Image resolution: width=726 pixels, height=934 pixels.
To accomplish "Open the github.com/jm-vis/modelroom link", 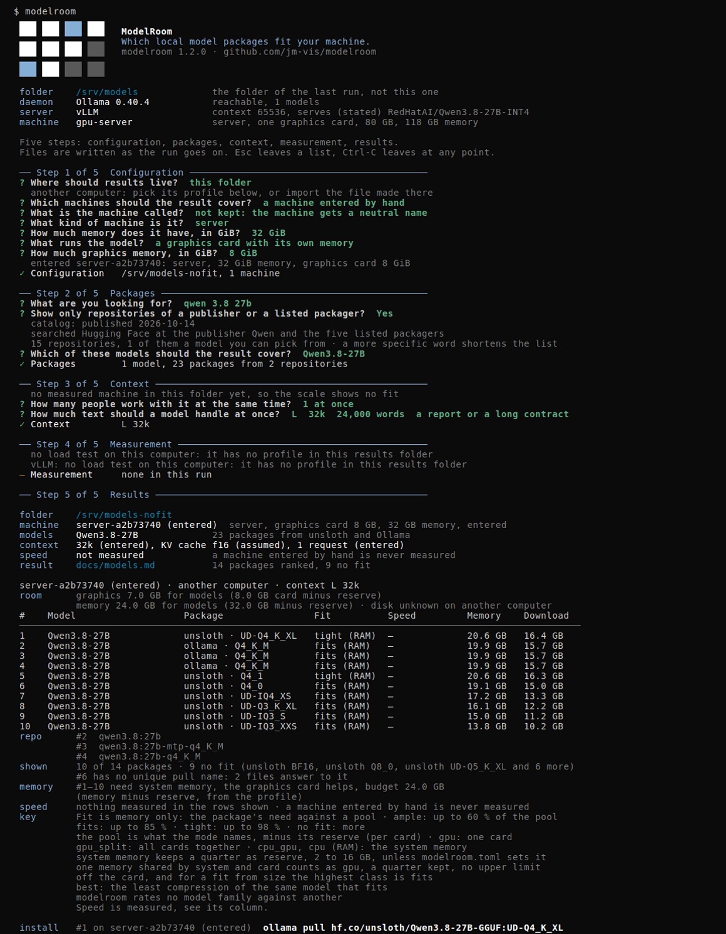I will click(x=300, y=52).
